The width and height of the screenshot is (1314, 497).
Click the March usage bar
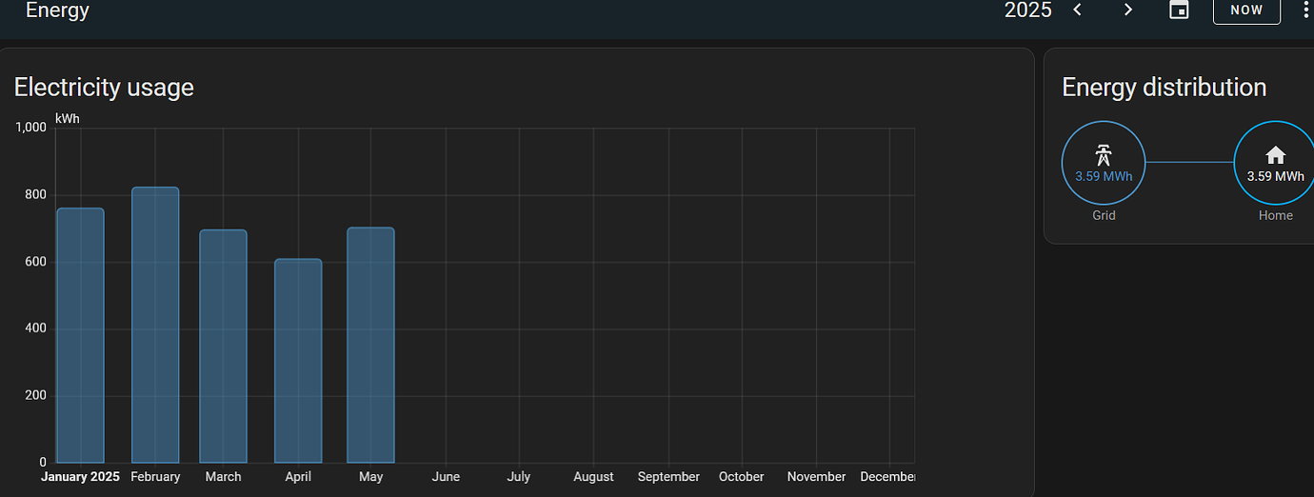pos(223,347)
